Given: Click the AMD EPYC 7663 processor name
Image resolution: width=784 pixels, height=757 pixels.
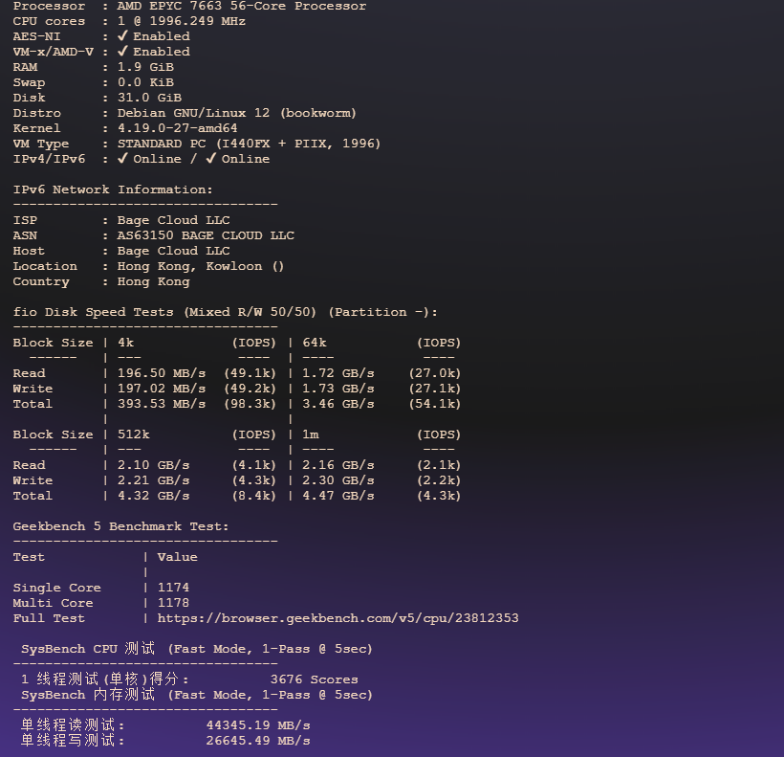Looking at the screenshot, I should click(x=241, y=6).
